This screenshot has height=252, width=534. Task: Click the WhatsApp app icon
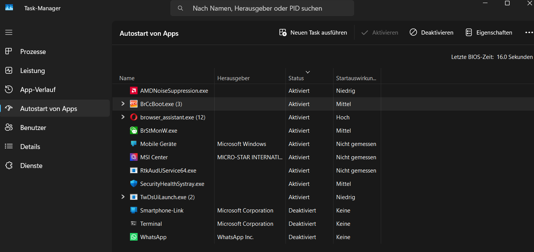pos(133,237)
